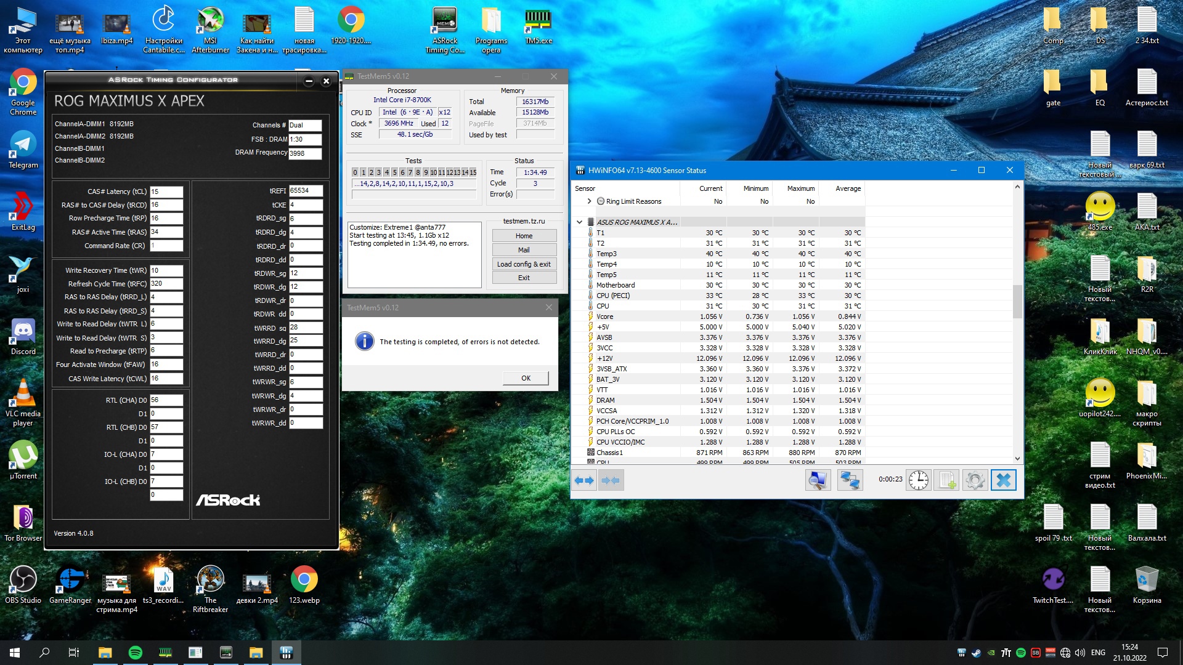Image resolution: width=1183 pixels, height=665 pixels.
Task: Open HWiNFO sensor settings gear
Action: [975, 480]
